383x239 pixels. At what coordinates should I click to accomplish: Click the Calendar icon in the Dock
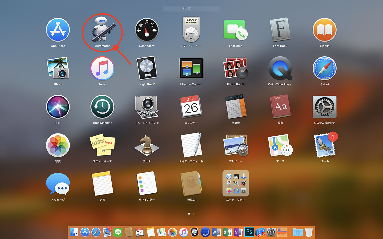140,232
